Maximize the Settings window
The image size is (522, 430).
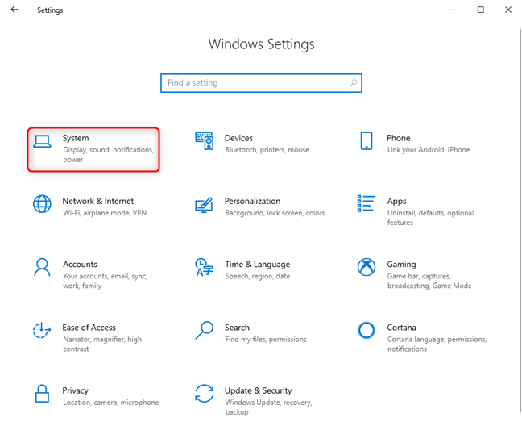480,10
